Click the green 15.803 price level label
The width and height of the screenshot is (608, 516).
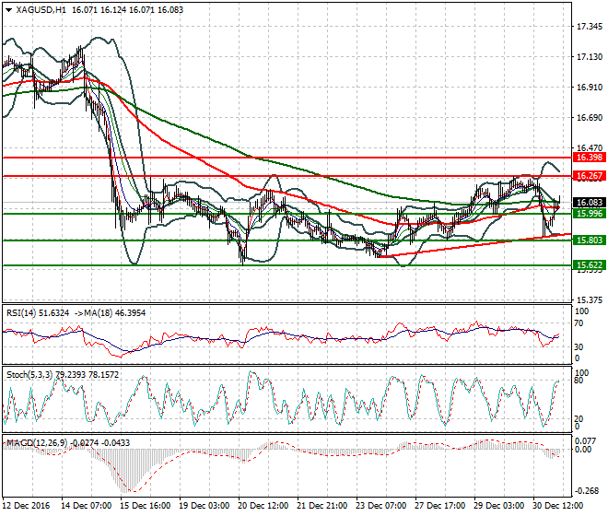(x=590, y=240)
